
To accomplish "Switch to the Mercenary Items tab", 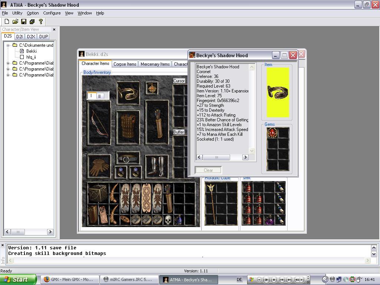I will pos(155,64).
